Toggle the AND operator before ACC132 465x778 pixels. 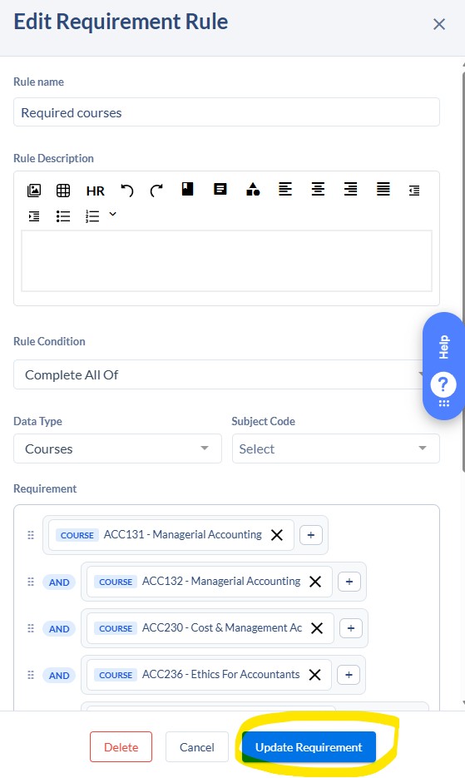[59, 582]
